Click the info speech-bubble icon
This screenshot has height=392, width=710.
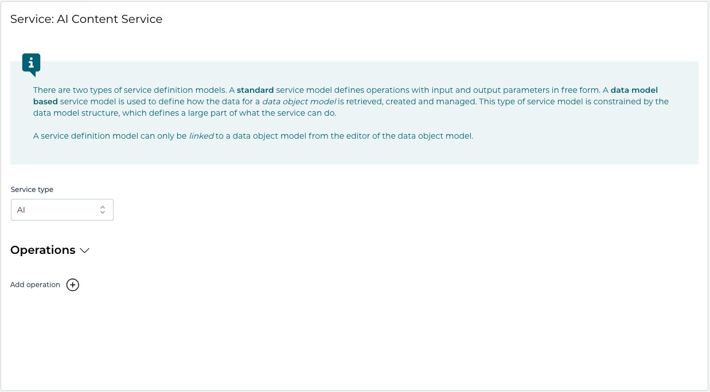click(x=31, y=64)
